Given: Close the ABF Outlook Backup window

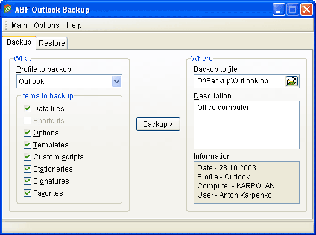Looking at the screenshot, I should [x=306, y=9].
